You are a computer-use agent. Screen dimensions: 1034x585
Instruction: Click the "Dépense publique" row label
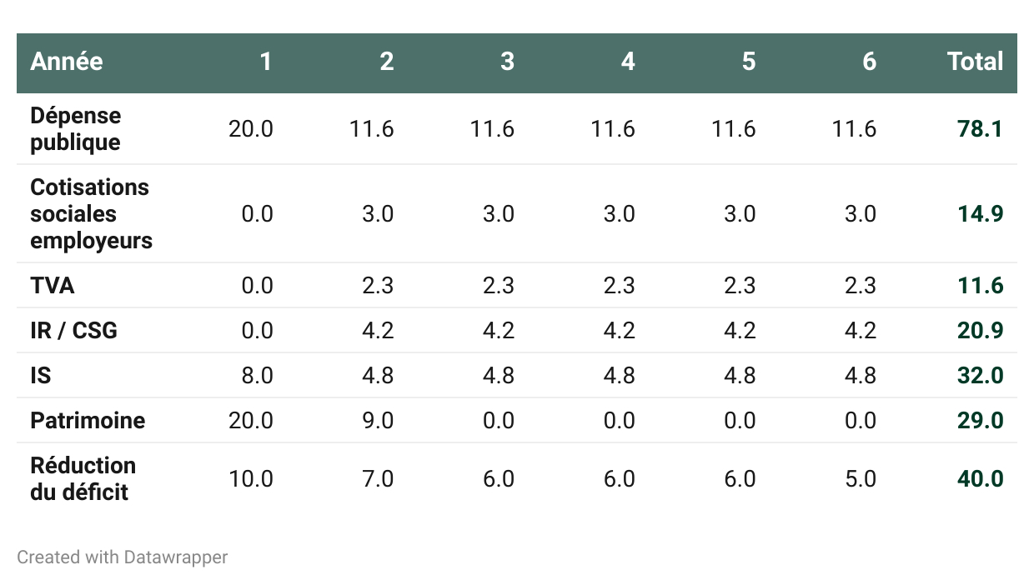(x=75, y=129)
